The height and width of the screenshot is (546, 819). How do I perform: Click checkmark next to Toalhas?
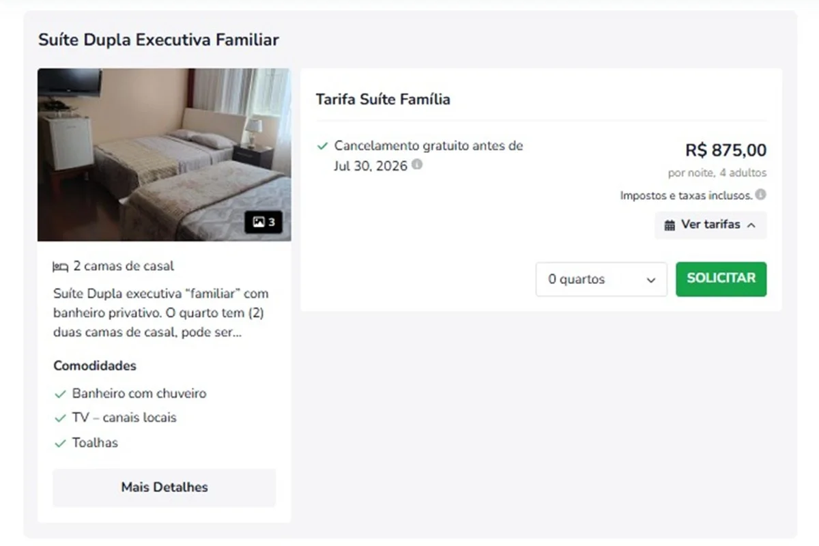(60, 443)
